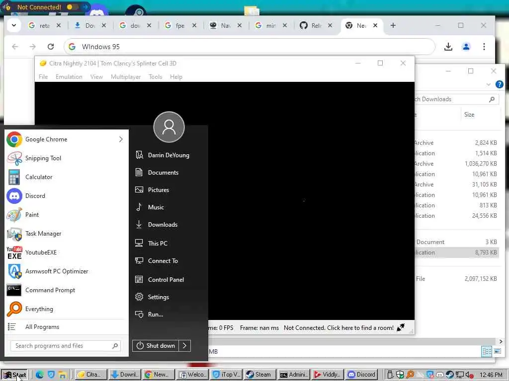Image resolution: width=509 pixels, height=381 pixels.
Task: Open Citra View menu
Action: [x=96, y=77]
